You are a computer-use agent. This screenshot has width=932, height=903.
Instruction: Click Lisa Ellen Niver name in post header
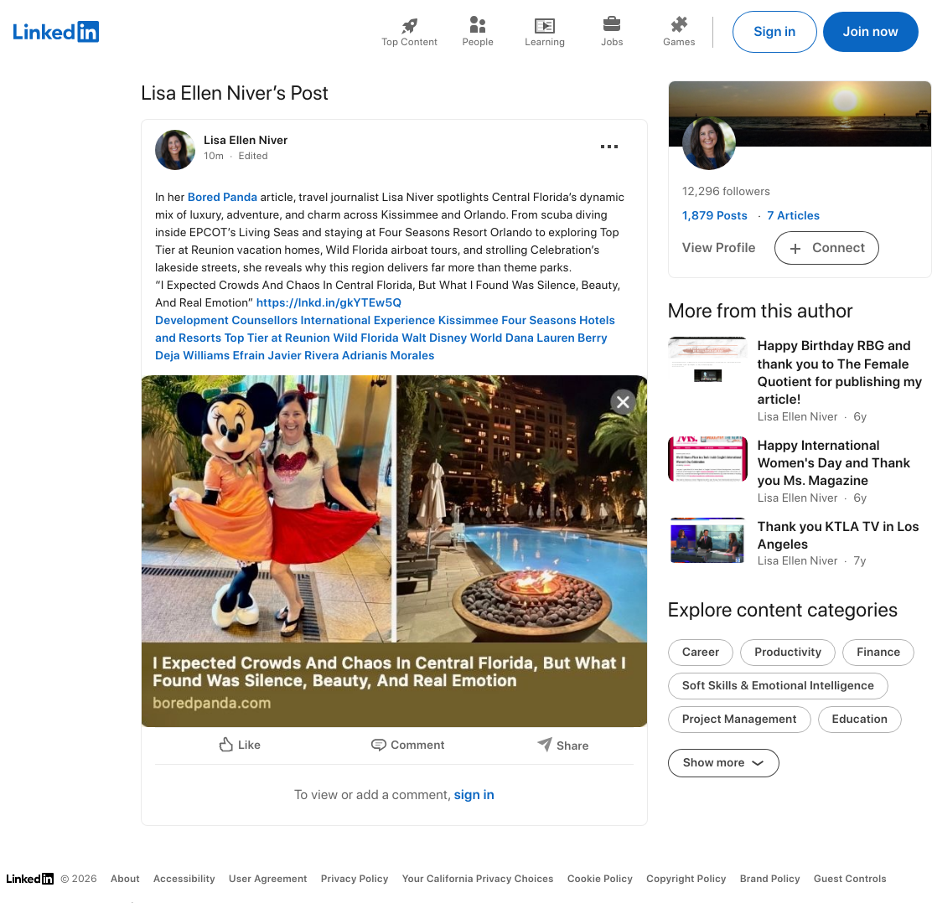point(246,140)
